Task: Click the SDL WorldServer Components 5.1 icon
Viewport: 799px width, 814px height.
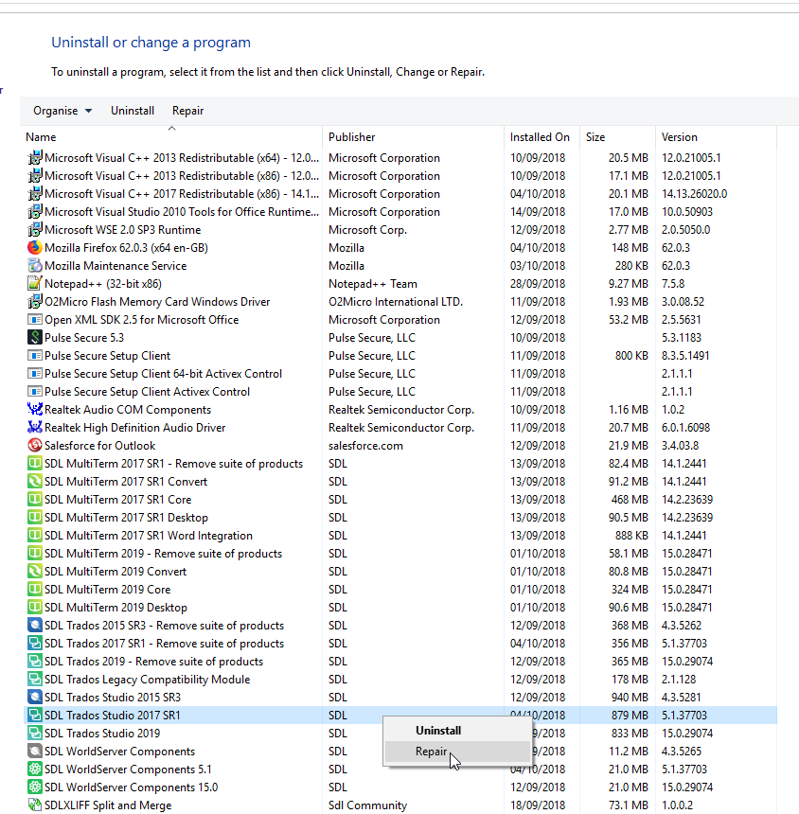Action: pos(35,770)
